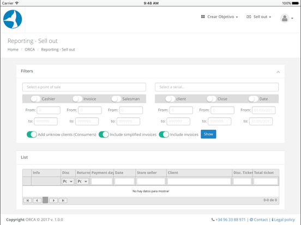Screen dimensions: 301x225
Task: Click Reporting - Sell out breadcrumb
Action: [58, 49]
